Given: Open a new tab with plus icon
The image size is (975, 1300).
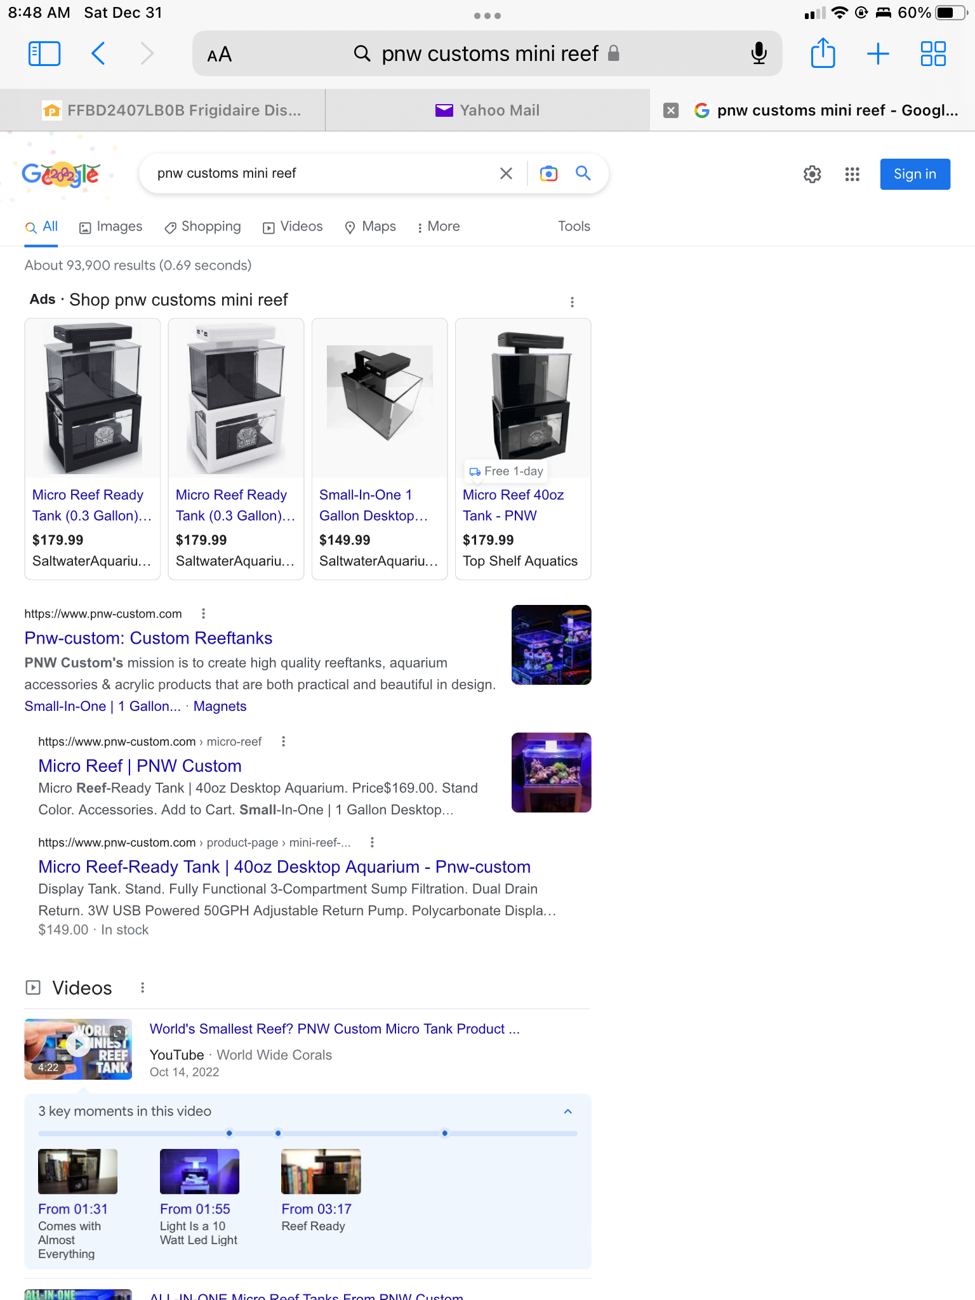Looking at the screenshot, I should [878, 54].
